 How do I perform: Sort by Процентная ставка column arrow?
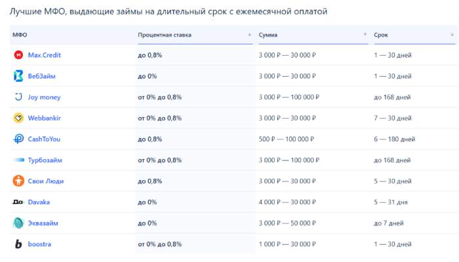(x=249, y=34)
